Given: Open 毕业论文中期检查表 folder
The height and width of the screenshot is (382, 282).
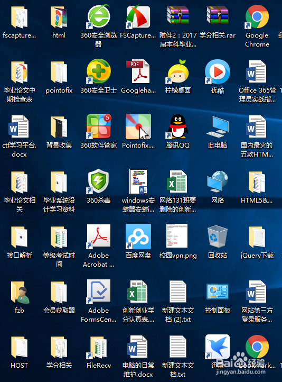Looking at the screenshot, I should pos(19,72).
